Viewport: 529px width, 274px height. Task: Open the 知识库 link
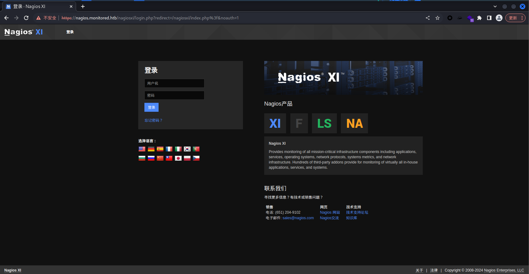click(x=352, y=218)
